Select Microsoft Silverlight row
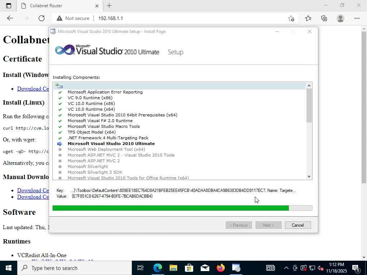The height and width of the screenshot is (275, 367). tap(180, 167)
